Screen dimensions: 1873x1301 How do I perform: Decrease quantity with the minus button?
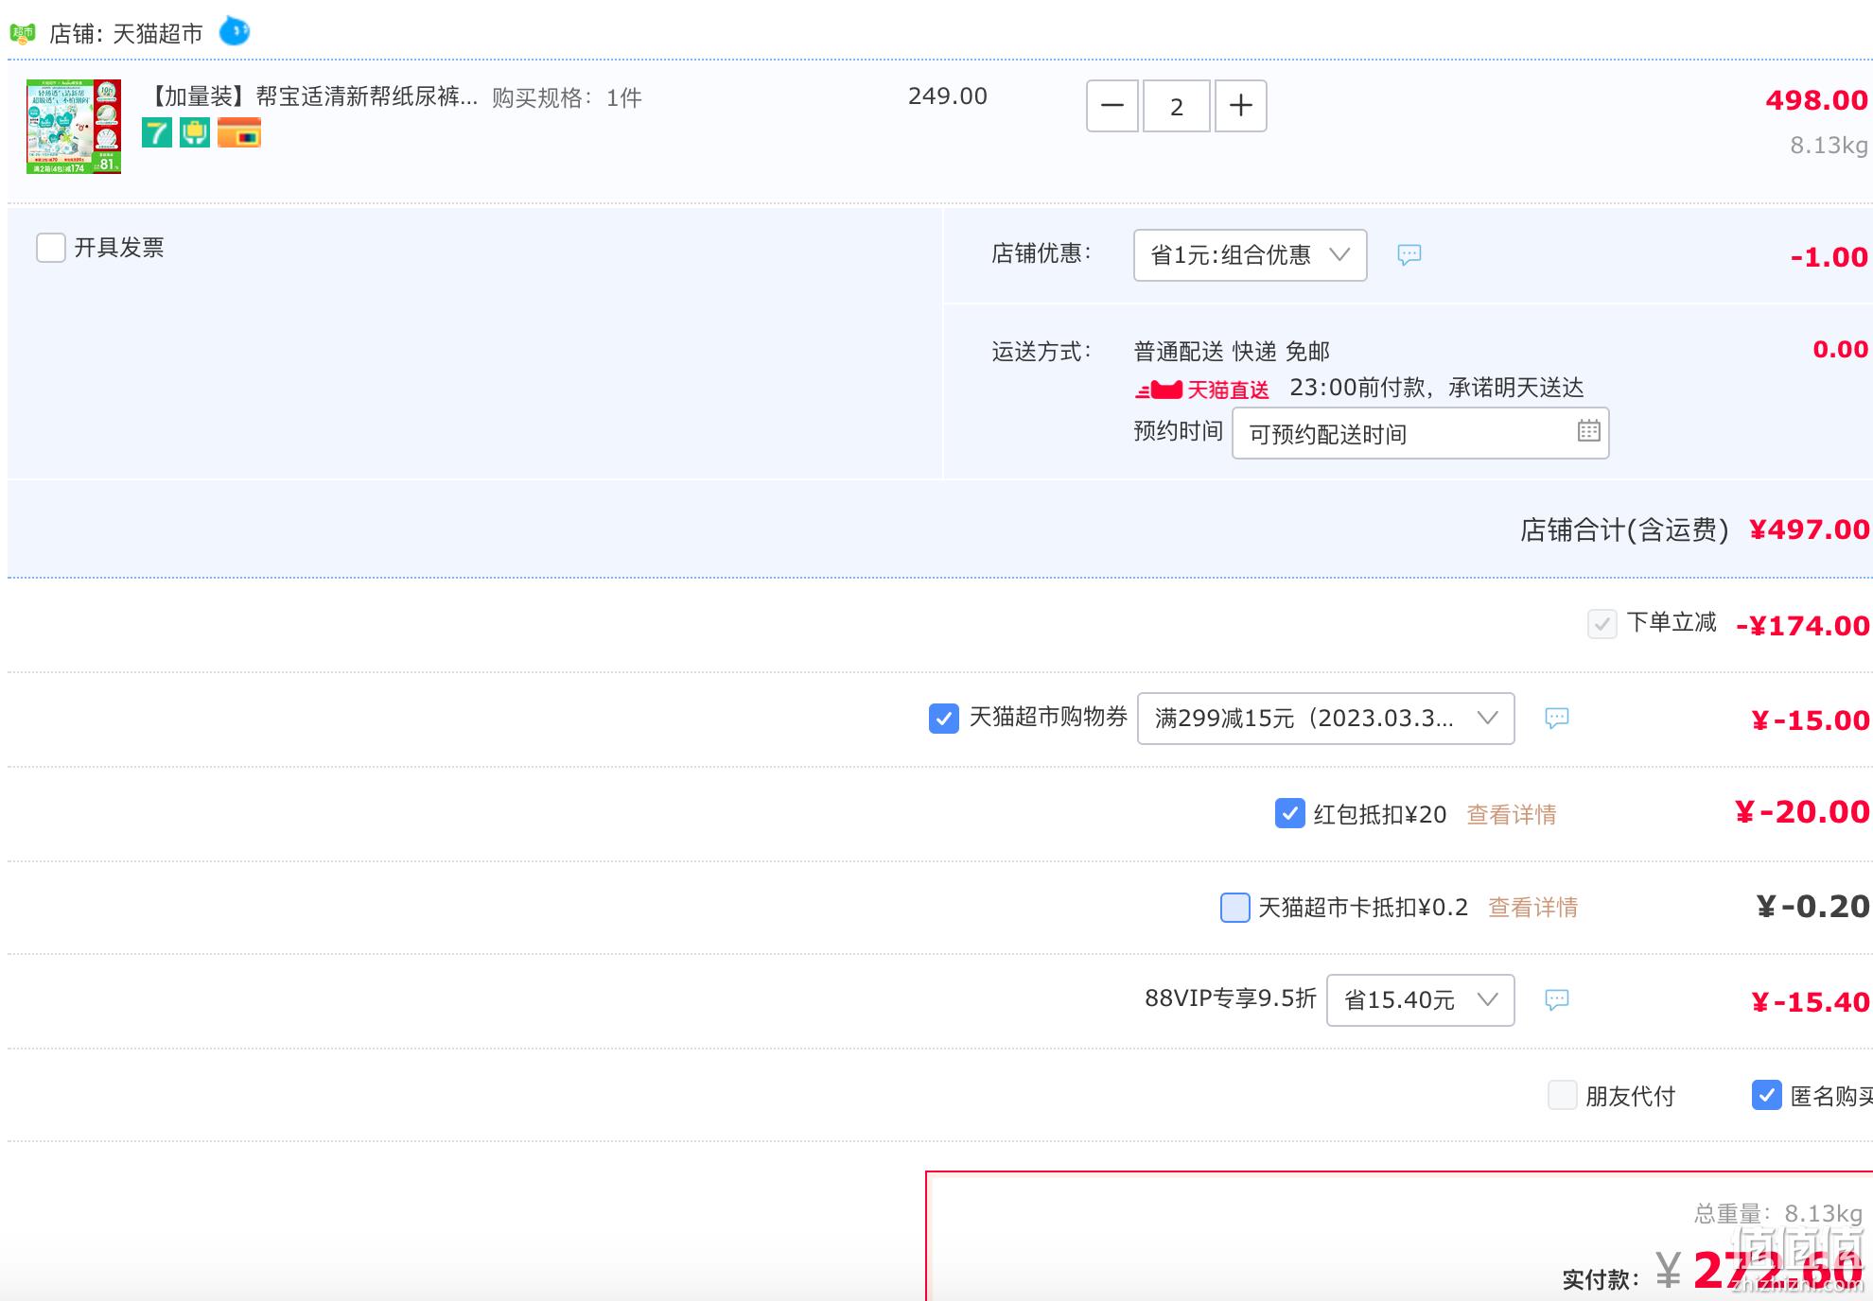[1112, 106]
